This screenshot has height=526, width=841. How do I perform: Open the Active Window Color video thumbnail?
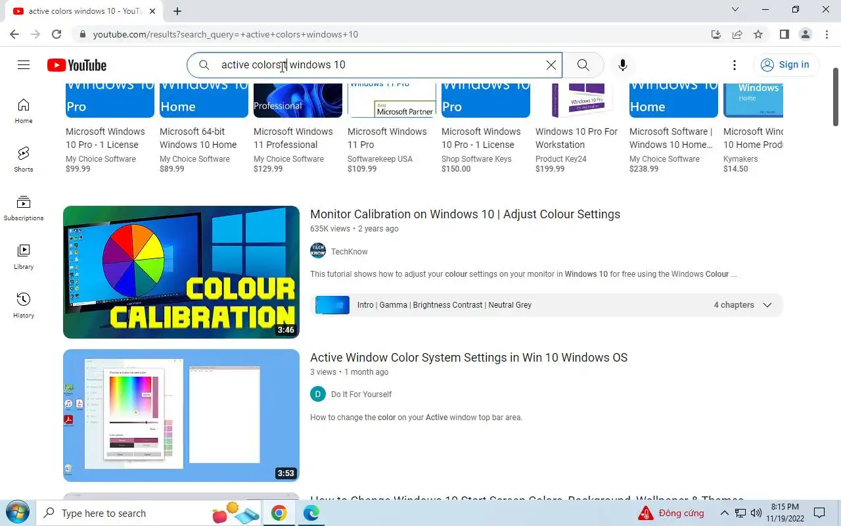(181, 416)
